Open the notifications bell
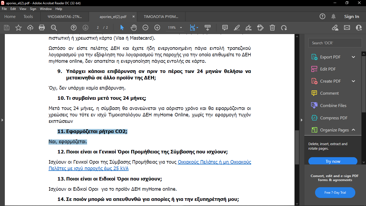 [333, 17]
